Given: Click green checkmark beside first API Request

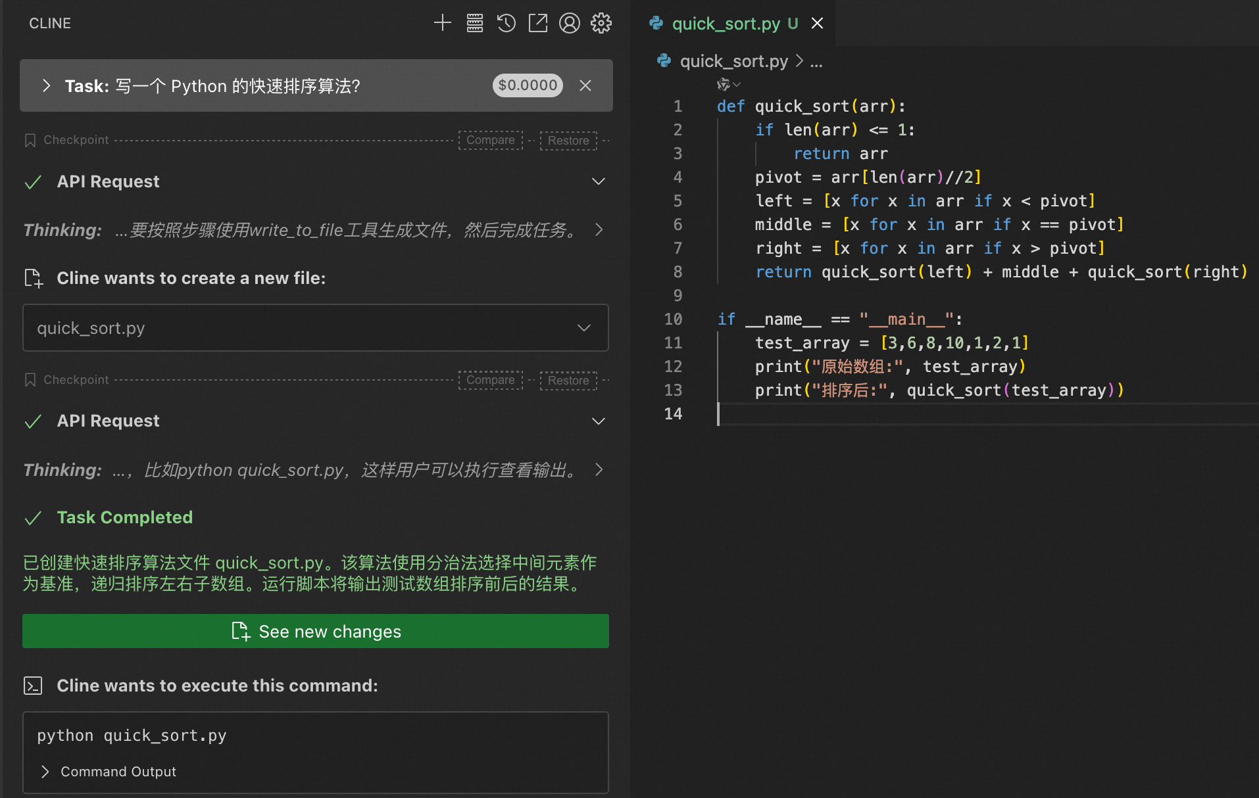Looking at the screenshot, I should pyautogui.click(x=33, y=182).
